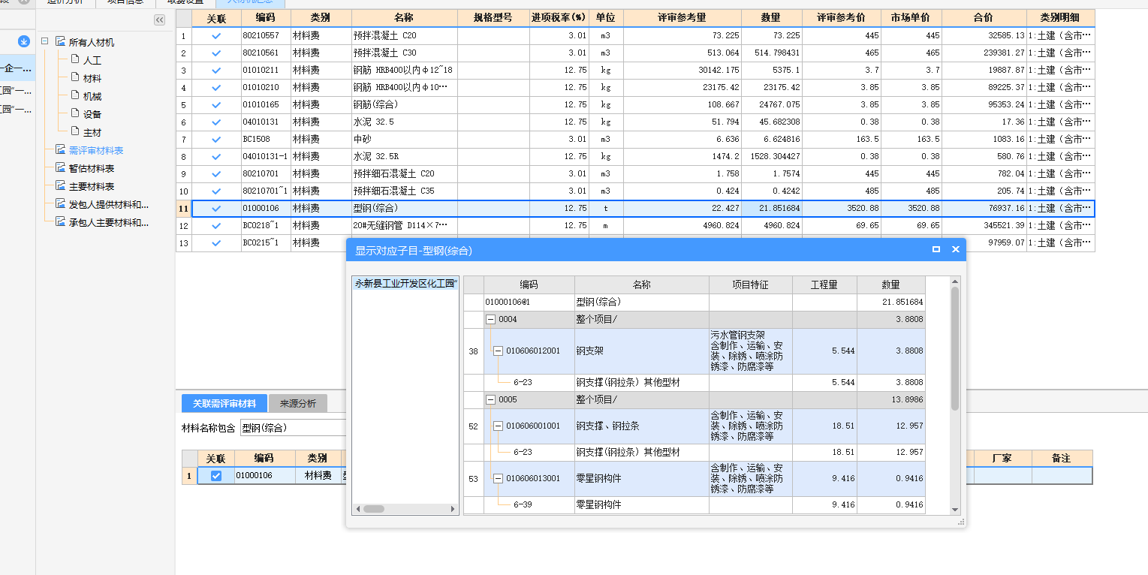
Task: Click the document icon beside 主材
Action: click(74, 131)
